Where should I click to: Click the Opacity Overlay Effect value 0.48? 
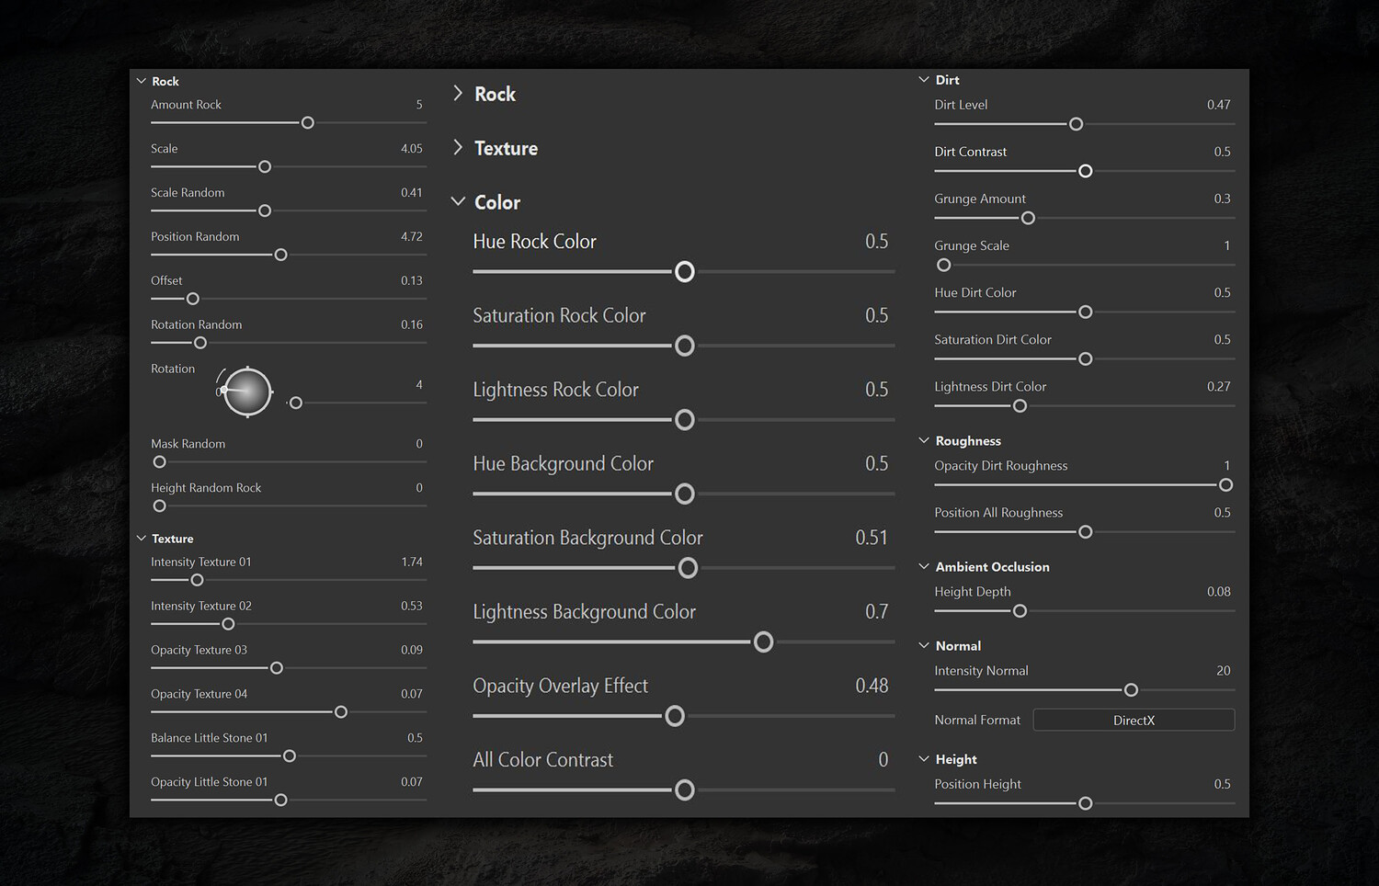pos(872,686)
